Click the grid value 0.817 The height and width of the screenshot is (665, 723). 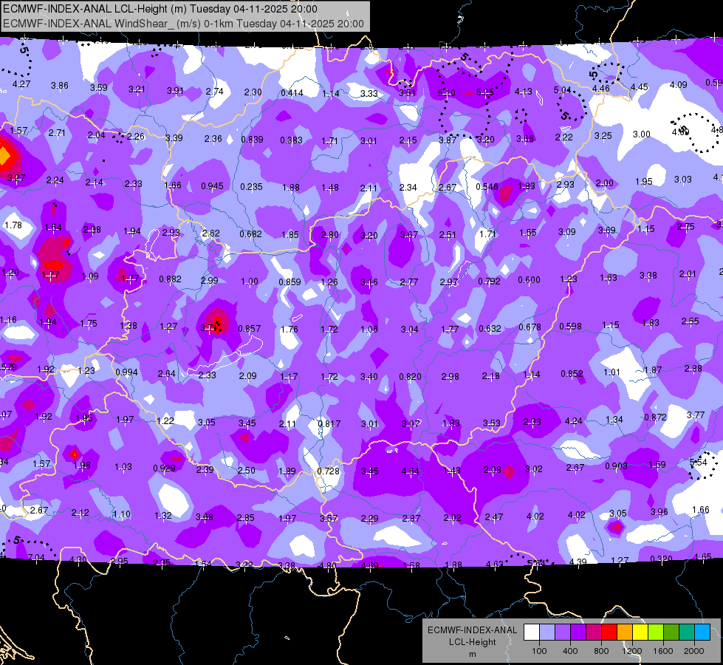pos(329,423)
